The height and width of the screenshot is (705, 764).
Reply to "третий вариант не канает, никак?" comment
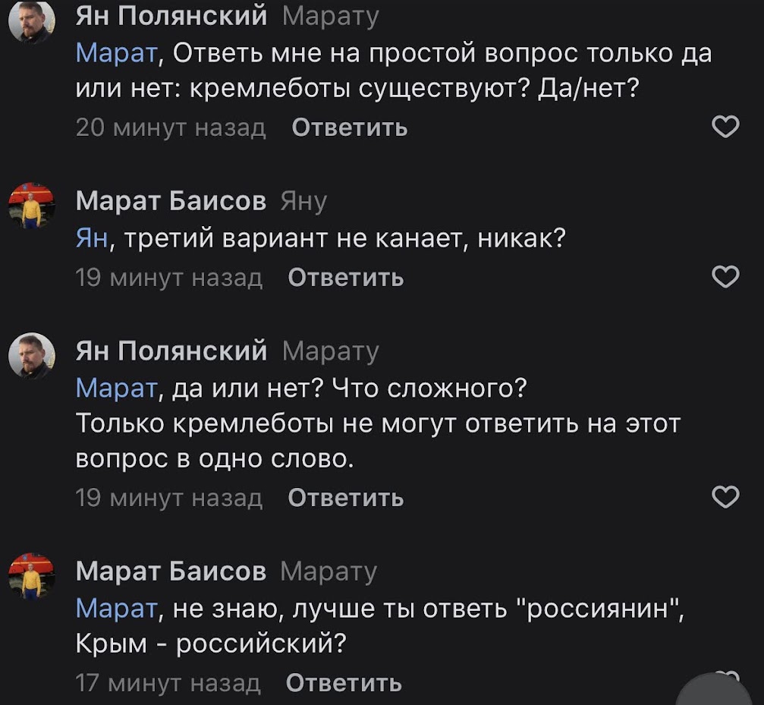[x=346, y=279]
